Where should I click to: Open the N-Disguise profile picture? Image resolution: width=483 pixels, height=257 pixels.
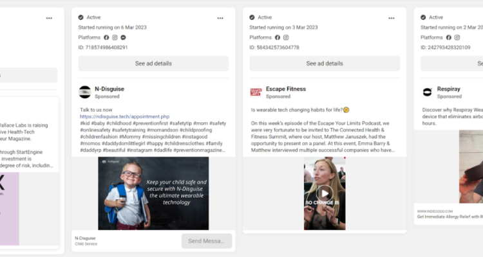point(85,92)
